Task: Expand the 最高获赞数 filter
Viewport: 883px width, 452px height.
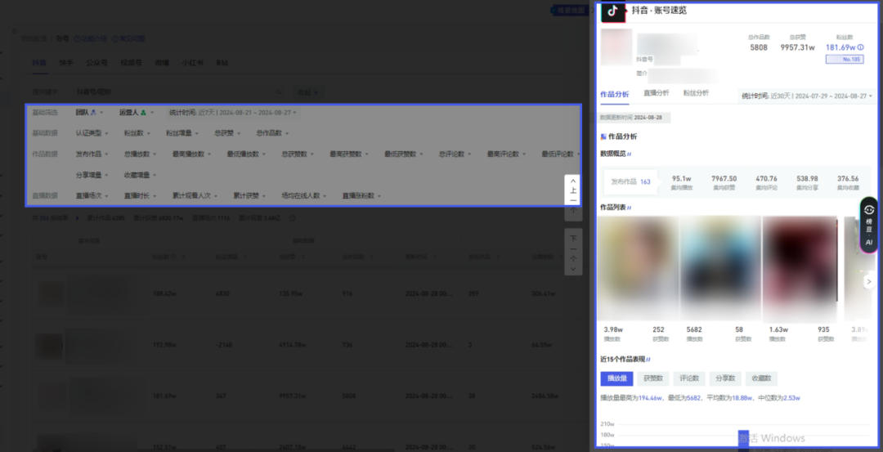Action: (349, 154)
